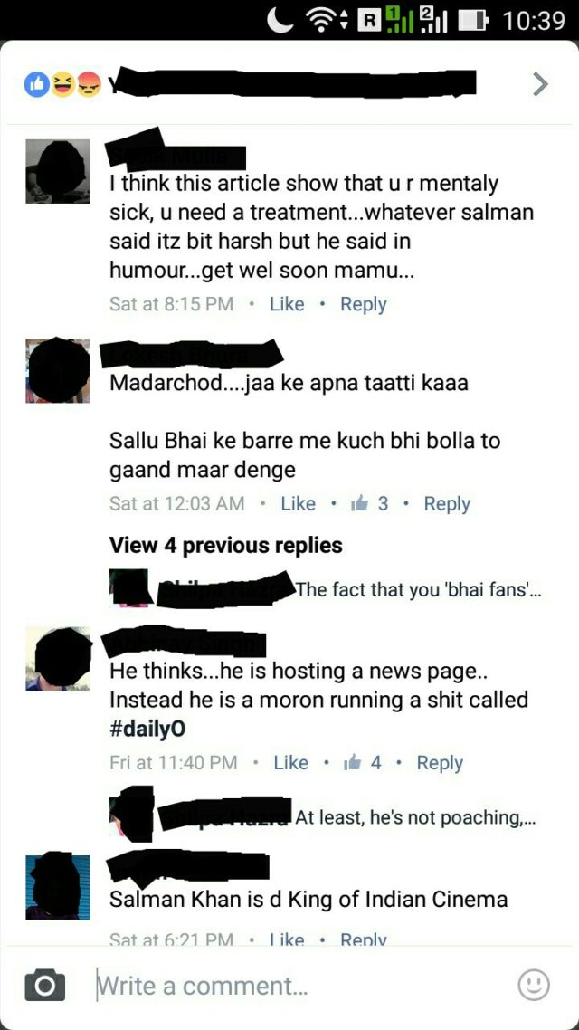
Task: Focus the Write a comment field
Action: 302,986
